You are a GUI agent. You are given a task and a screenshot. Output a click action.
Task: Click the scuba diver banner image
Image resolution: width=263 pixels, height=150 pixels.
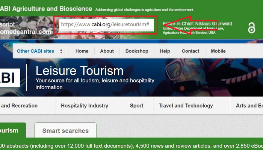213,77
